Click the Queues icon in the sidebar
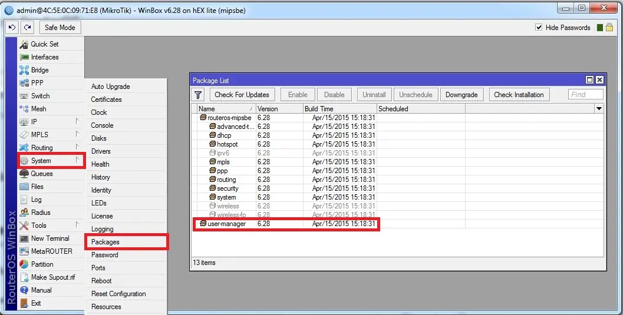This screenshot has width=623, height=315. [24, 173]
